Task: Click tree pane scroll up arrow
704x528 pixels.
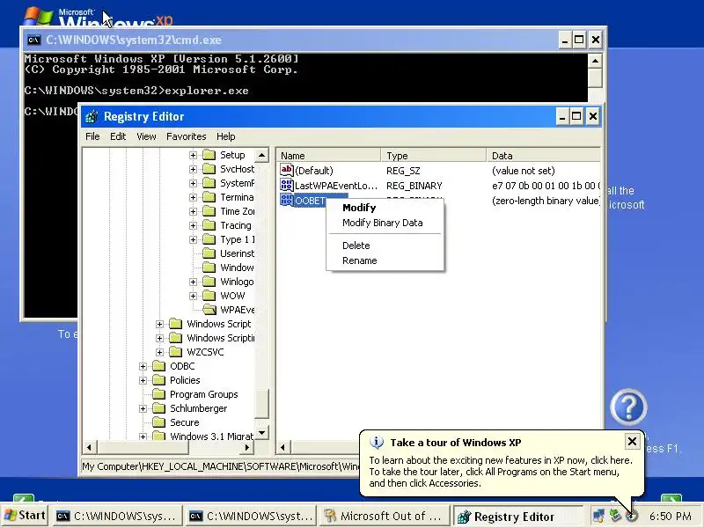Action: tap(261, 156)
